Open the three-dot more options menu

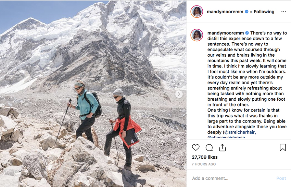click(x=283, y=12)
